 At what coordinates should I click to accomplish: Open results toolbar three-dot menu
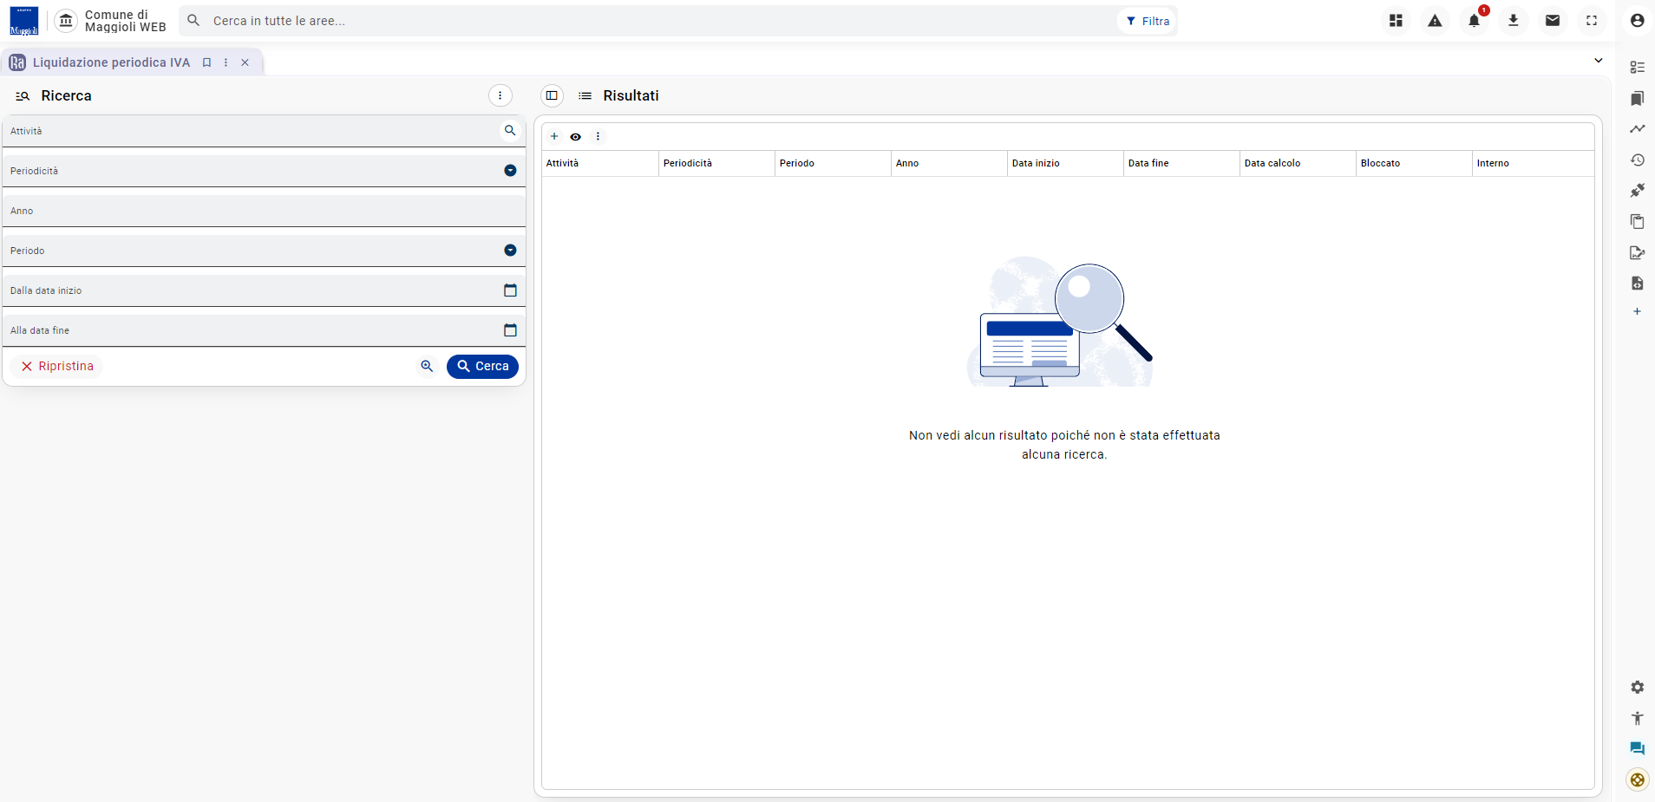pyautogui.click(x=598, y=136)
